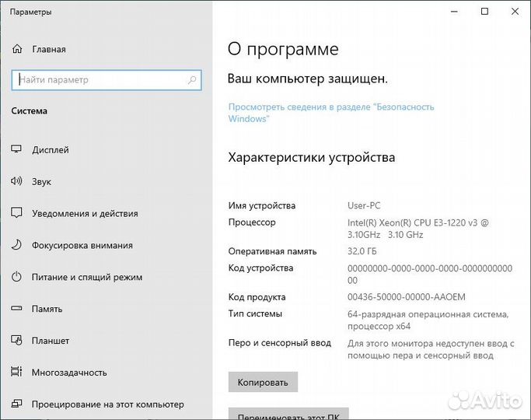This screenshot has height=420, width=531.
Task: Click the Переименовать этот ПК button
Action: pyautogui.click(x=288, y=413)
